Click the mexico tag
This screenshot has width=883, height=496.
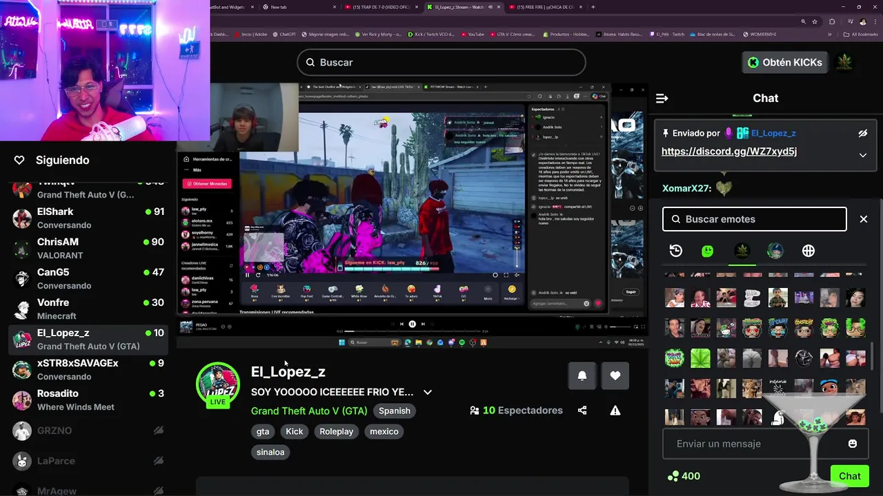coord(384,431)
